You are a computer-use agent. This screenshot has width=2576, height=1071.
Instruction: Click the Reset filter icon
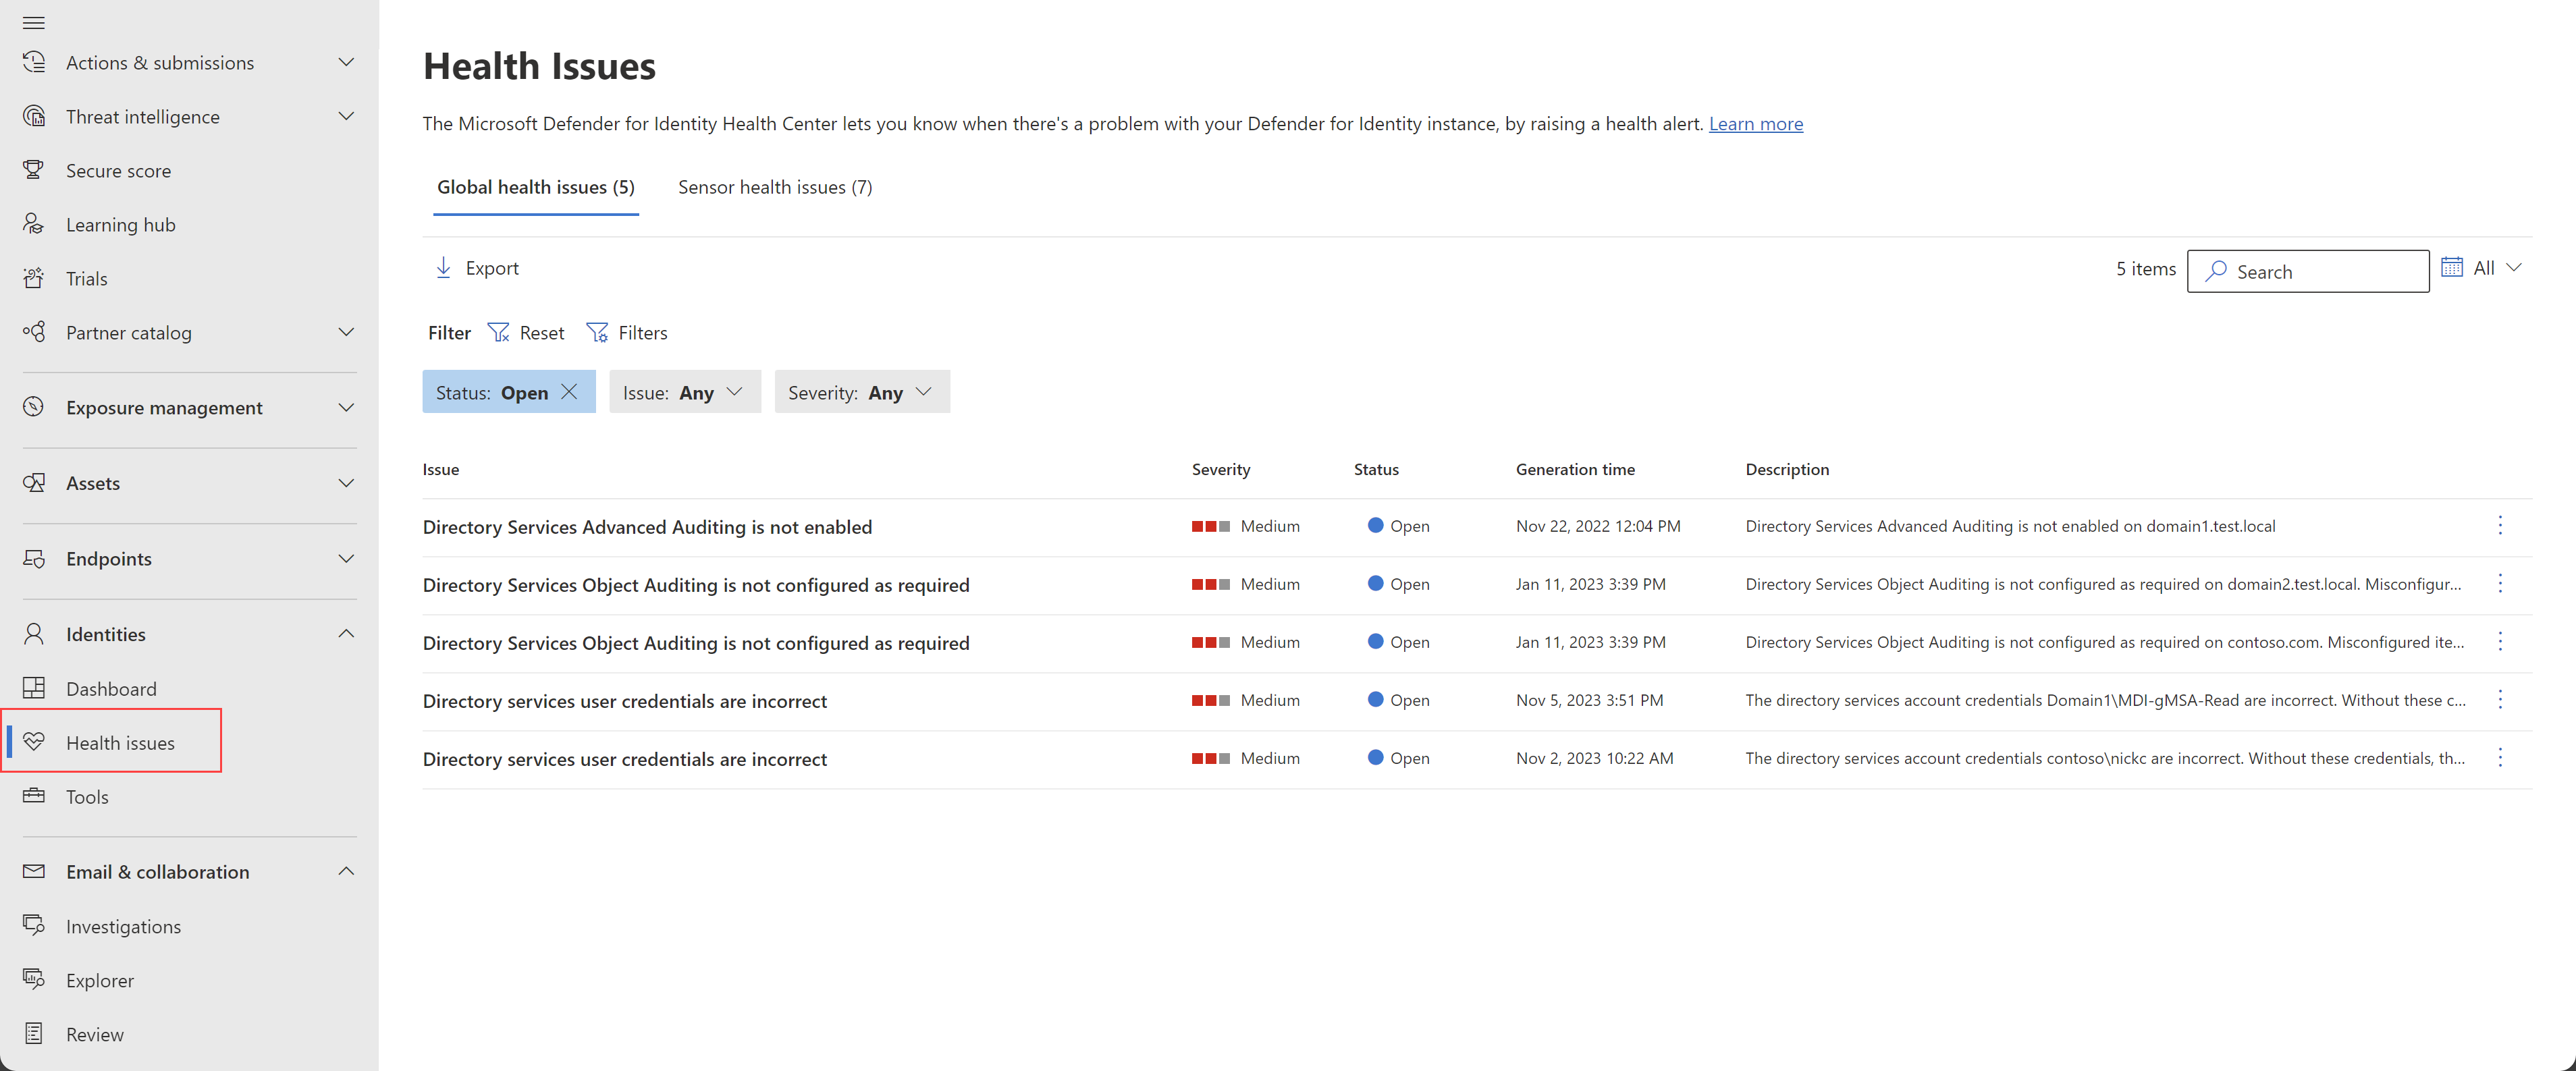[498, 333]
